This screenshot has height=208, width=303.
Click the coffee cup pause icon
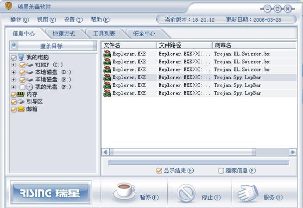point(125,191)
